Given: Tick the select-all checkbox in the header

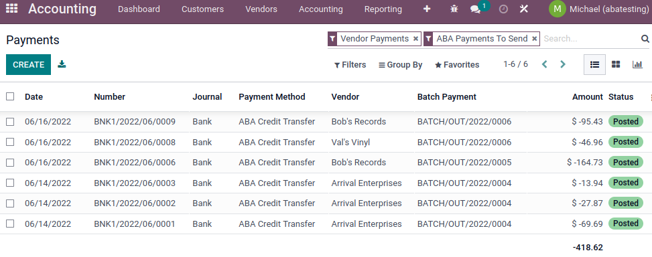Looking at the screenshot, I should tap(10, 96).
